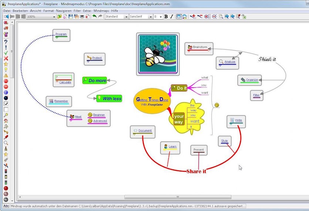
Task: Open the Mindmaps menu
Action: [101, 11]
